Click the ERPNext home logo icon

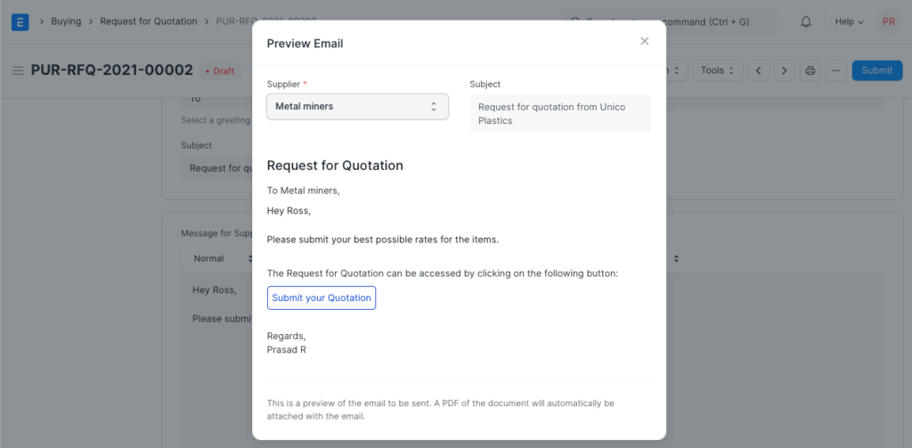[x=20, y=21]
